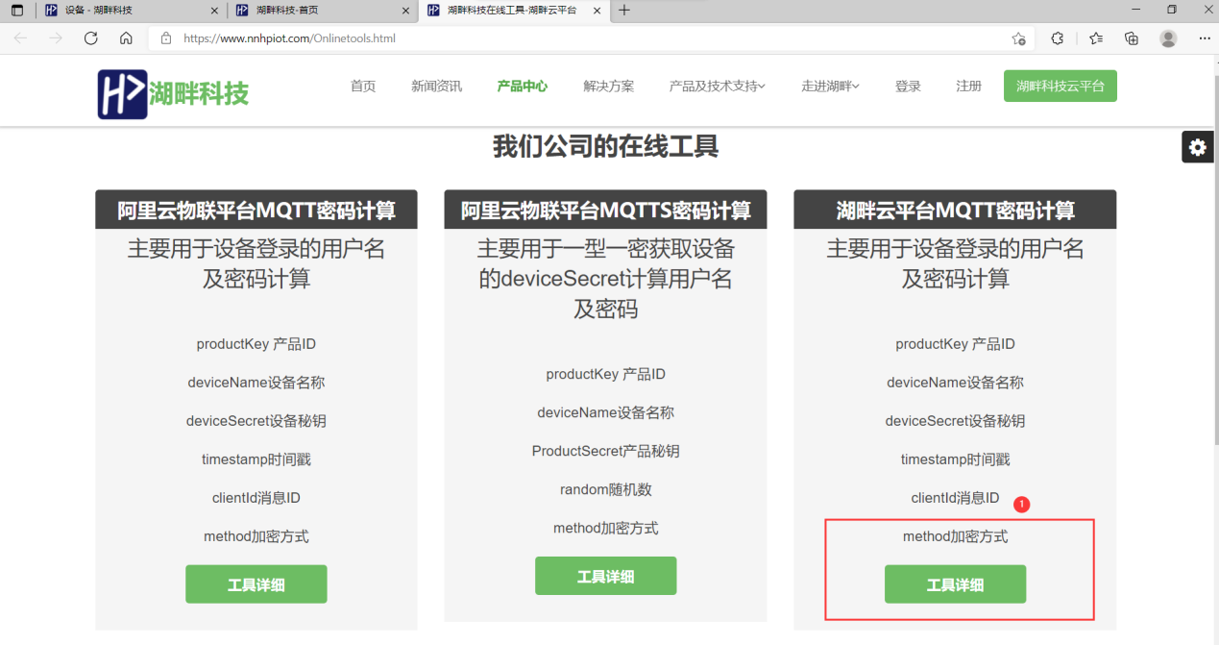Click the 注册 link

pyautogui.click(x=968, y=87)
